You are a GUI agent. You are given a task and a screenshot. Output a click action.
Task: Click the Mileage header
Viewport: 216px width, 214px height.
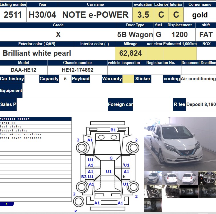point(131,44)
